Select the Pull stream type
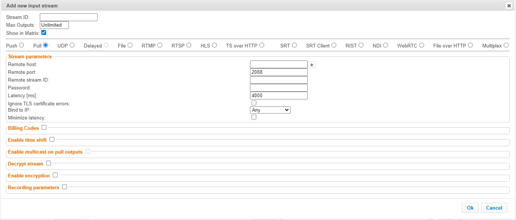This screenshot has width=516, height=220. click(46, 45)
